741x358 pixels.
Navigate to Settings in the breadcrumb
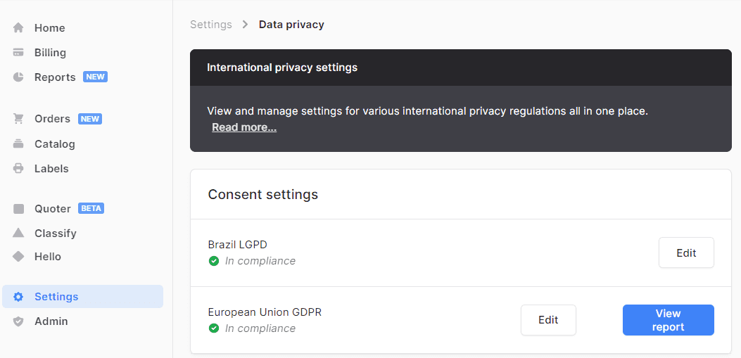point(210,25)
